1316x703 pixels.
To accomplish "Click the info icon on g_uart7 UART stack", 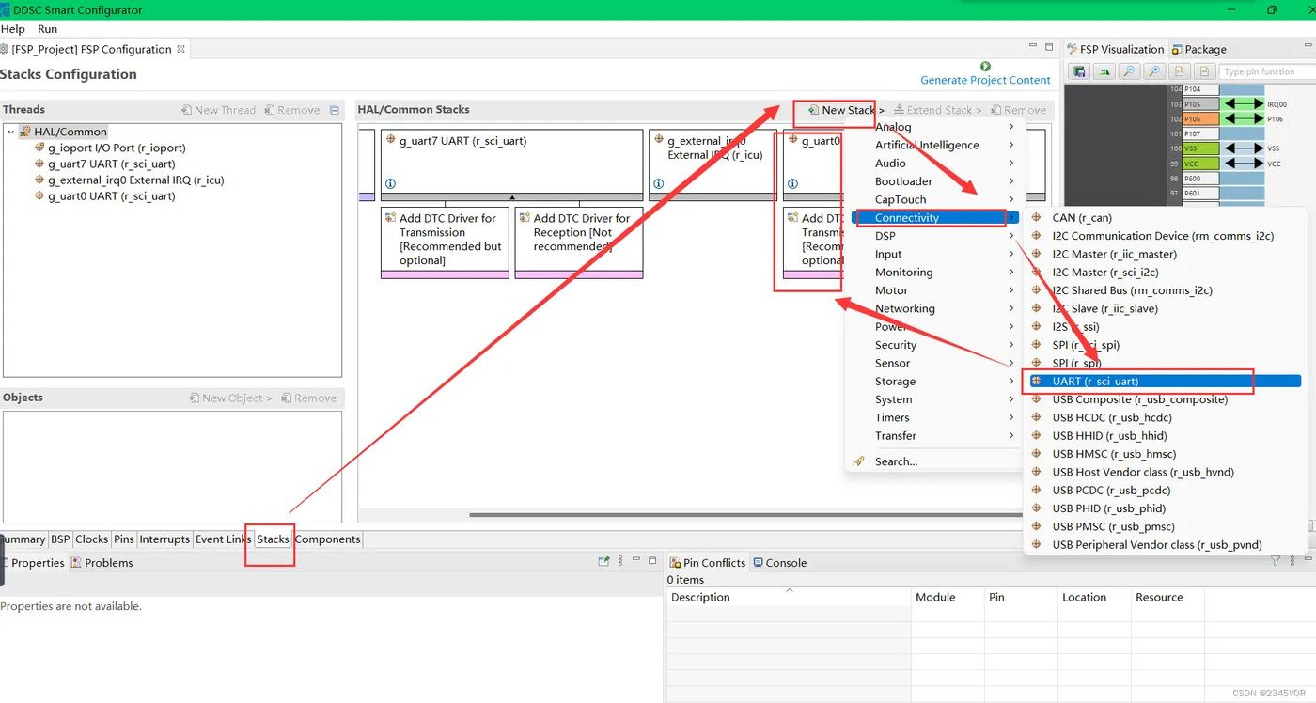I will 391,184.
